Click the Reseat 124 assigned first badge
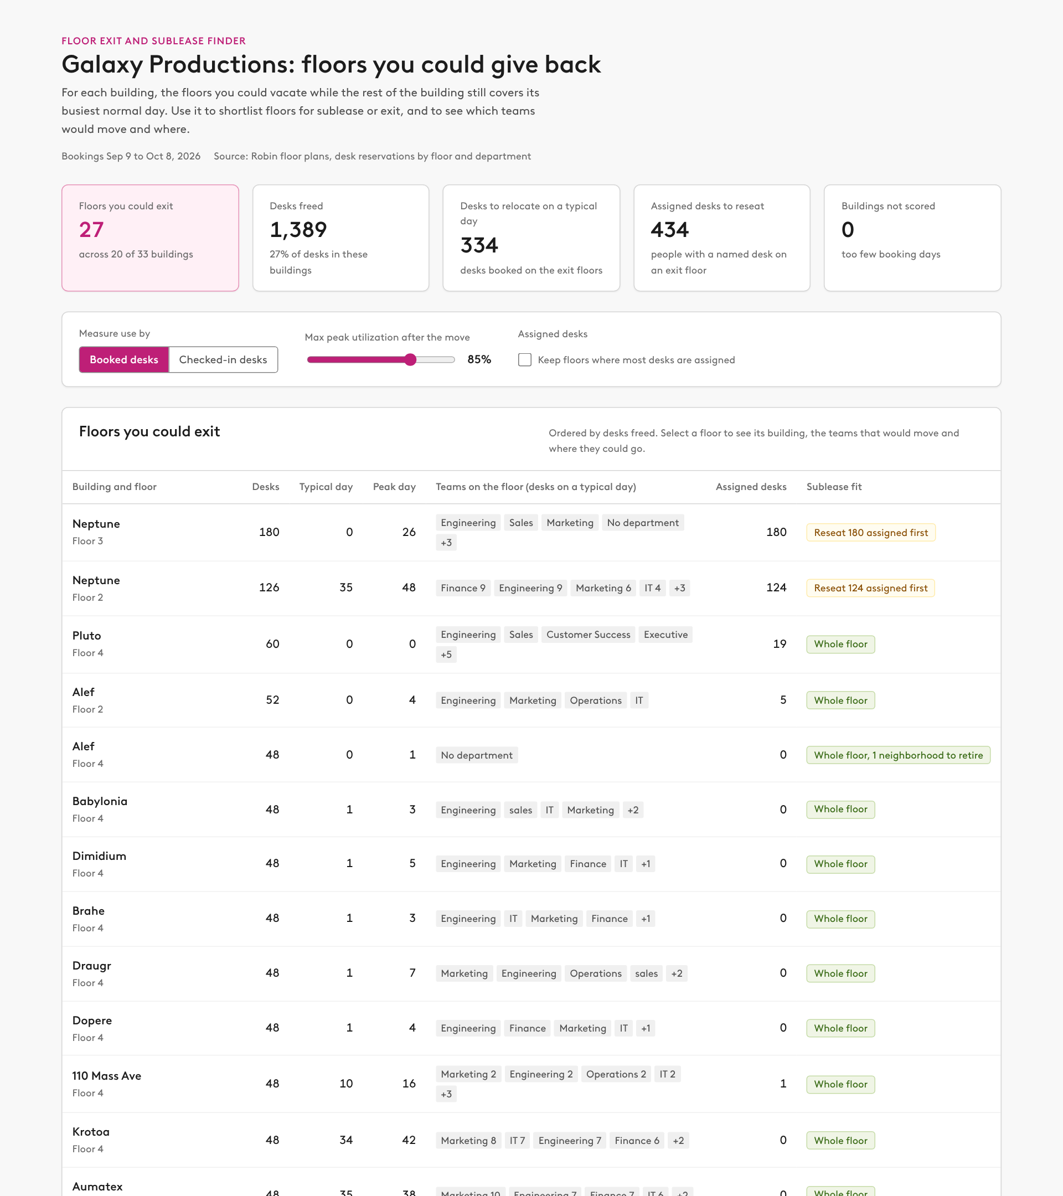 coord(870,588)
